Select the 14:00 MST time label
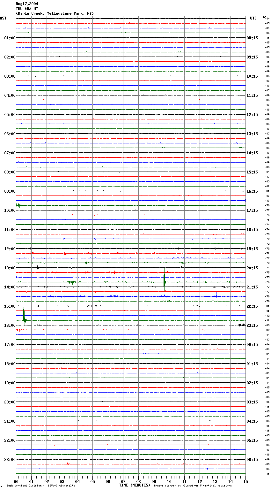Viewport: 271px width, 490px height. (x=10, y=287)
